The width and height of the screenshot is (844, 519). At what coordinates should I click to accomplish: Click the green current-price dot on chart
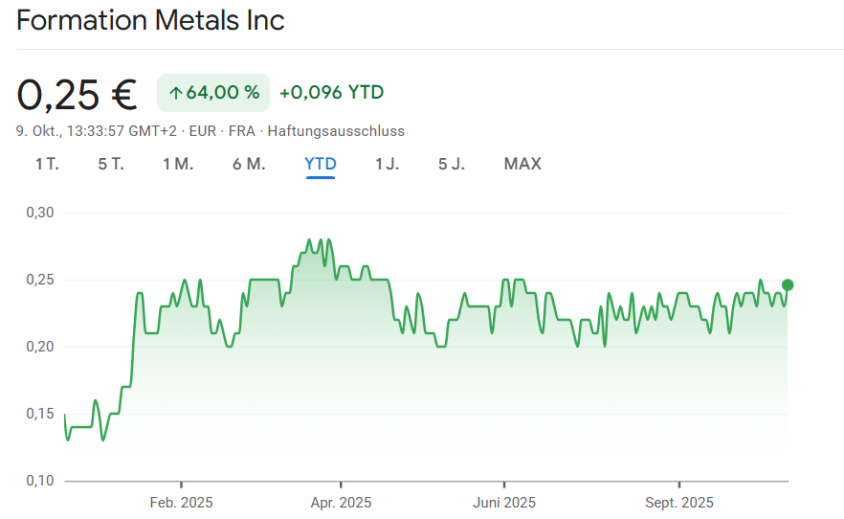[788, 284]
